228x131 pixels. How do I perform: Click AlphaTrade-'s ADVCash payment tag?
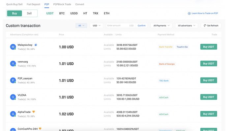[x=164, y=114]
